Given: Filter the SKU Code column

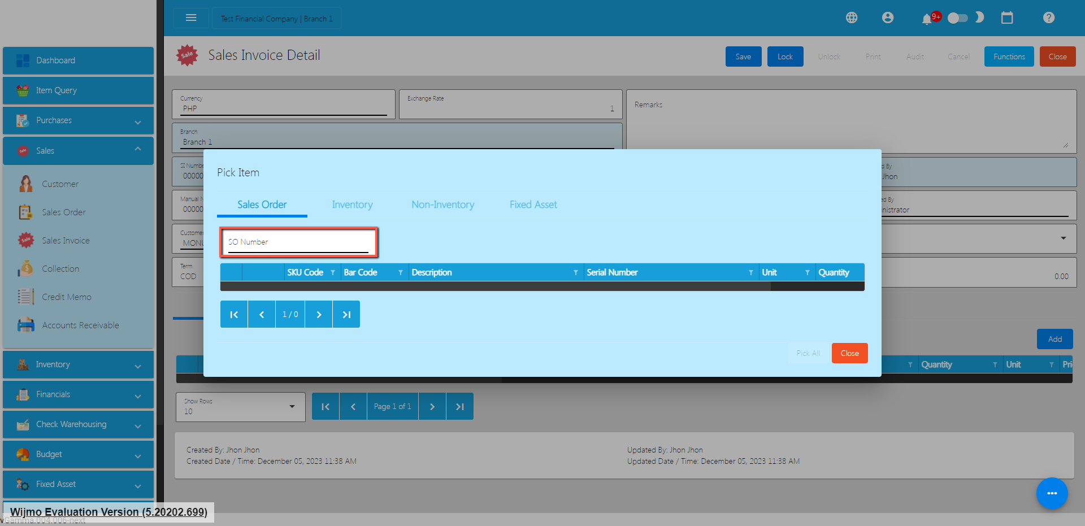Looking at the screenshot, I should coord(333,273).
